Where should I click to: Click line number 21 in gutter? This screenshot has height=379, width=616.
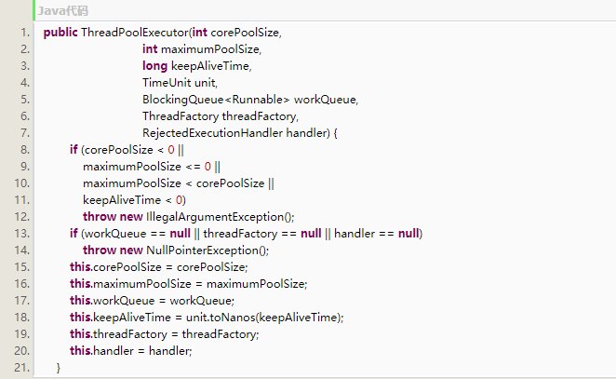coord(22,368)
